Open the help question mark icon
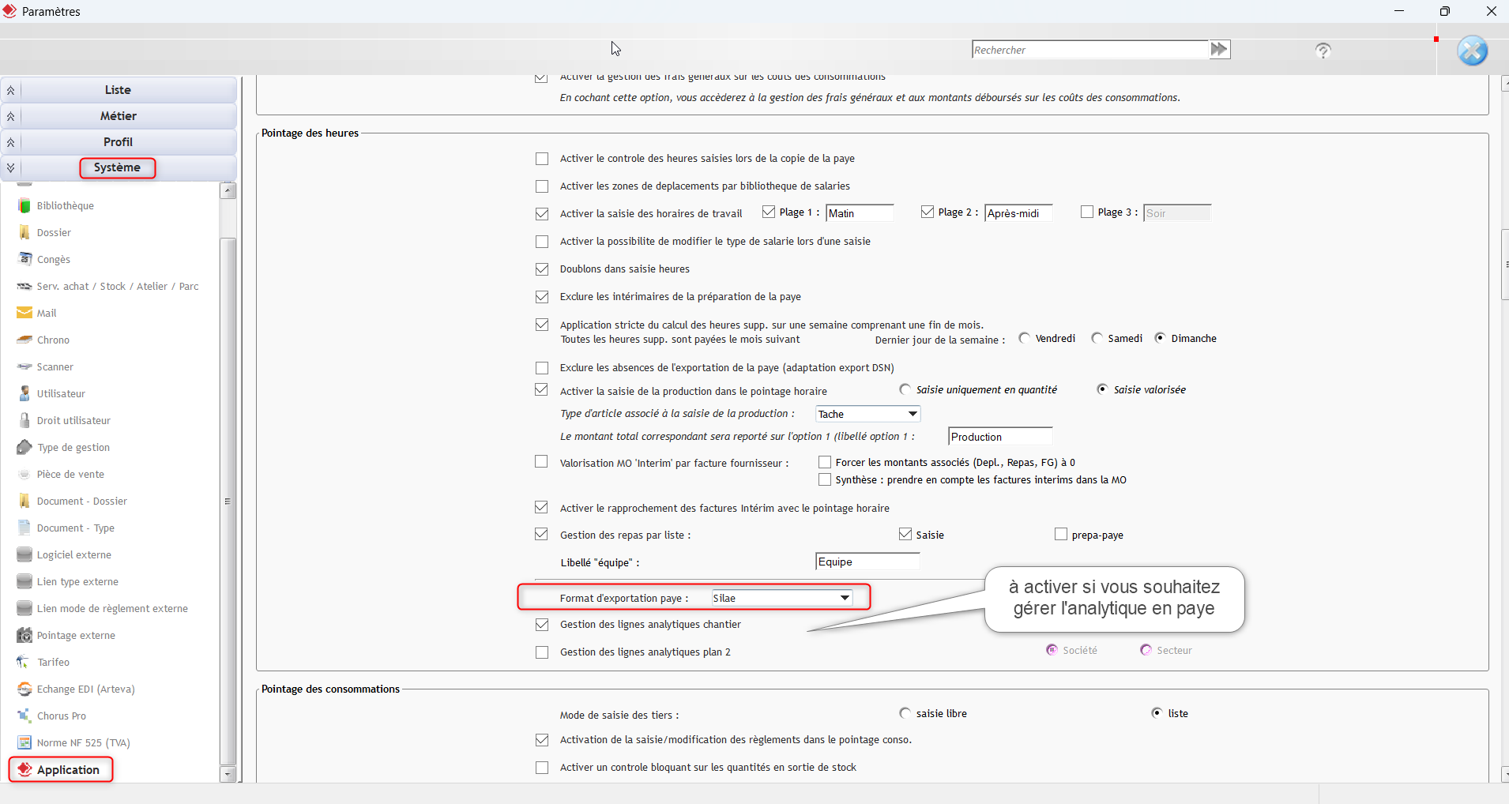The height and width of the screenshot is (804, 1509). [x=1323, y=51]
